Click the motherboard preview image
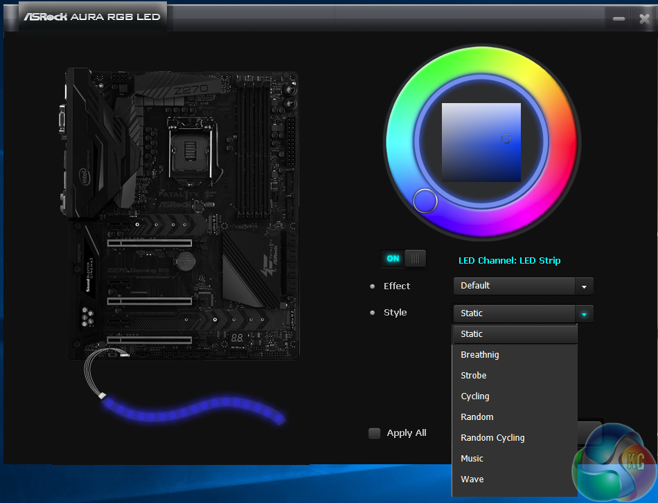Image resolution: width=658 pixels, height=503 pixels. [x=181, y=215]
